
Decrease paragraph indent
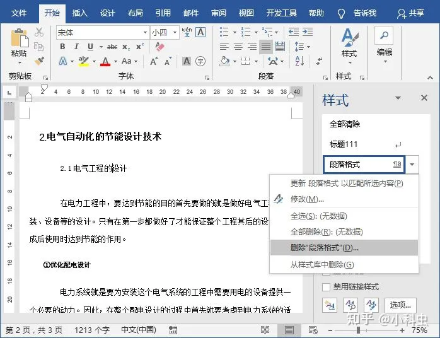pyautogui.click(x=294, y=32)
